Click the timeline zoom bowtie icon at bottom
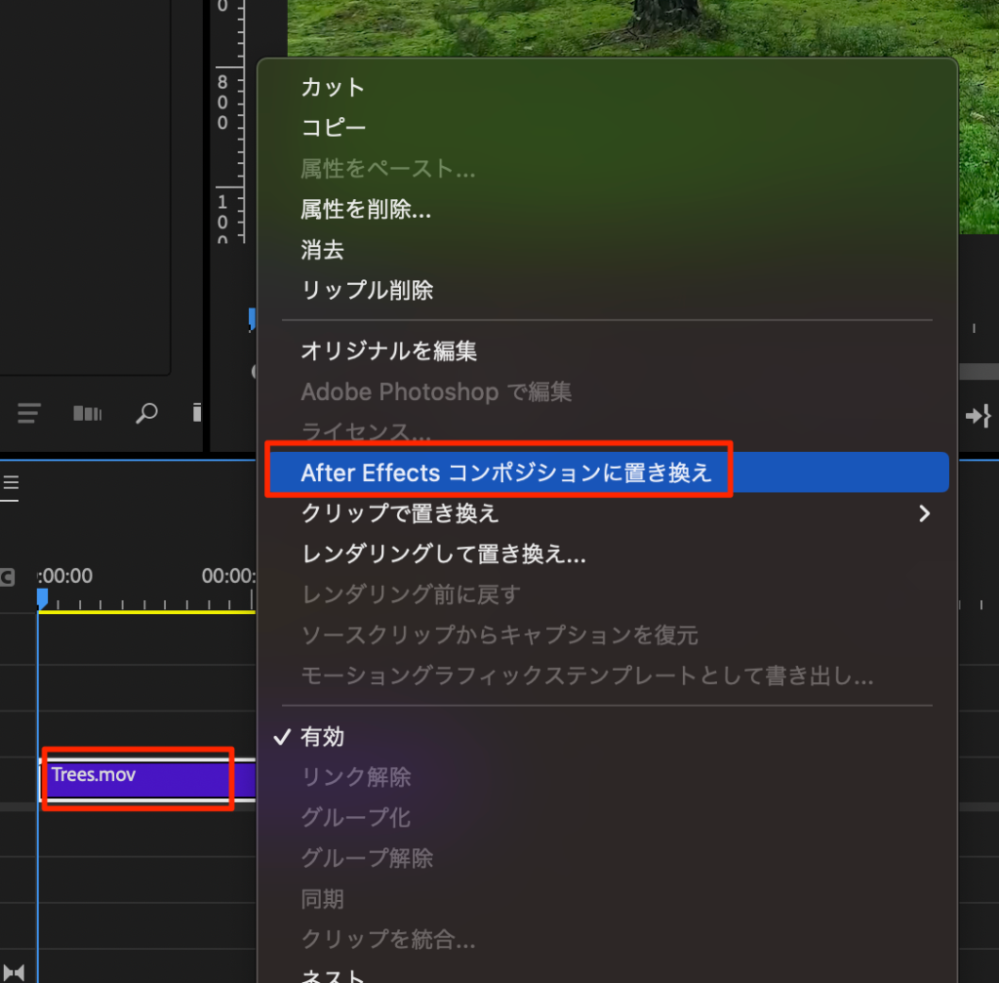Viewport: 999px width, 983px height. 15,971
